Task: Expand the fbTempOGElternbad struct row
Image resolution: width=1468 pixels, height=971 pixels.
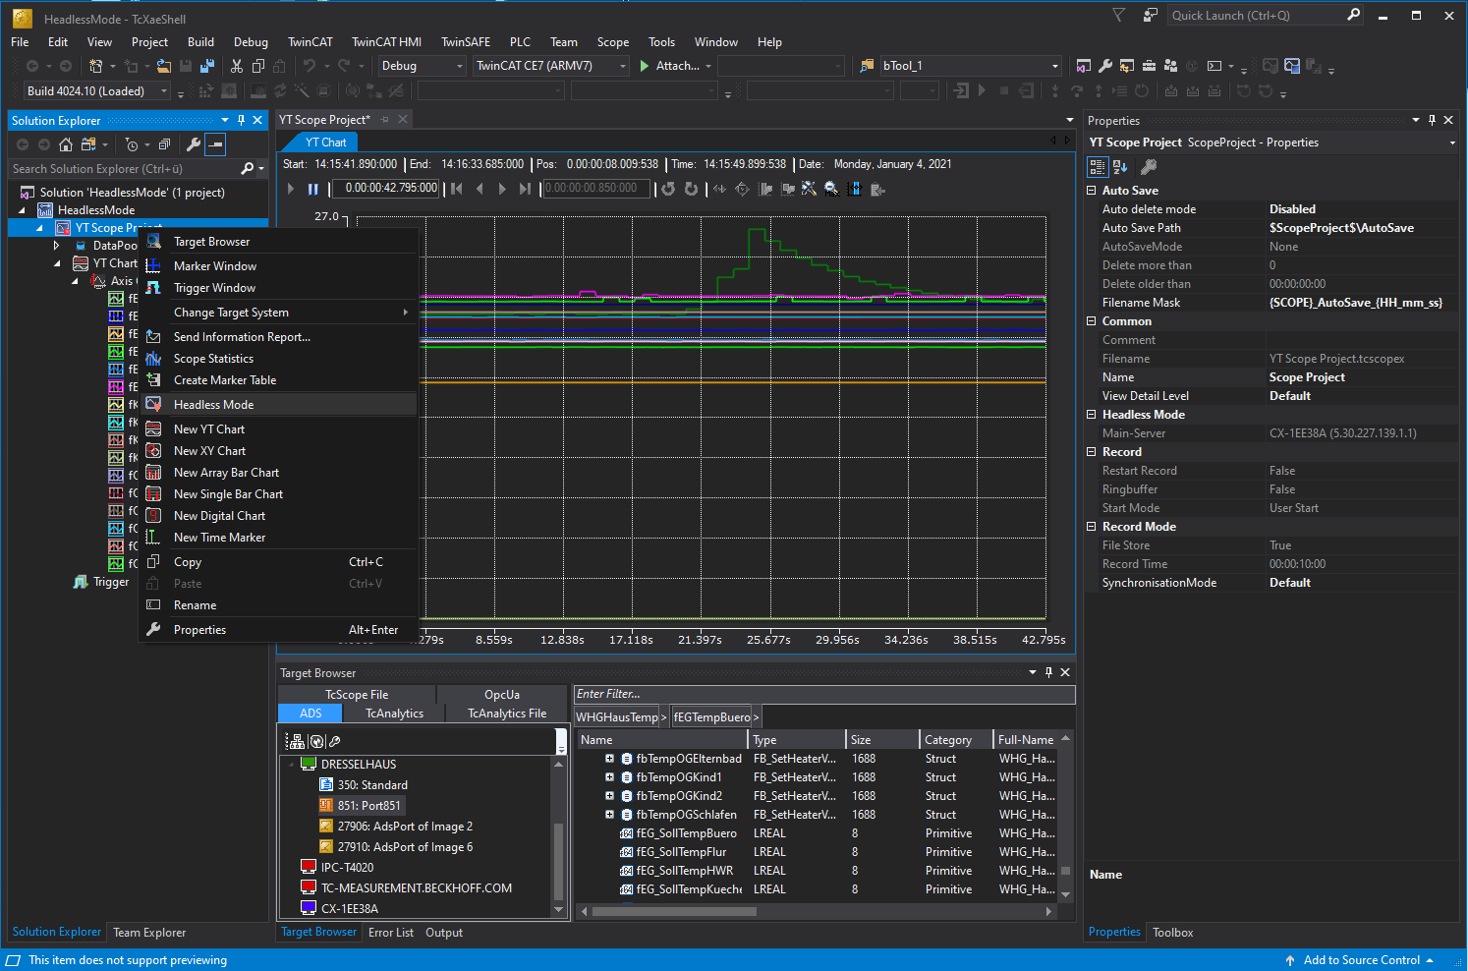Action: (x=609, y=759)
